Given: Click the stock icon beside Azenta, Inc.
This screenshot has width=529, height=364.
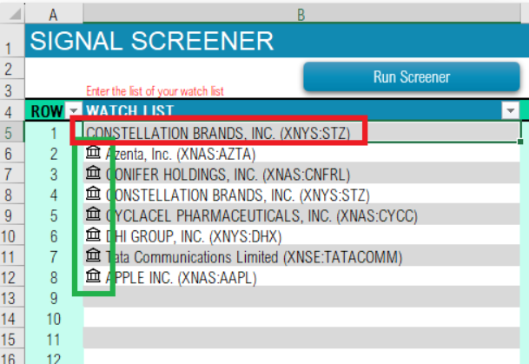Looking at the screenshot, I should [93, 153].
